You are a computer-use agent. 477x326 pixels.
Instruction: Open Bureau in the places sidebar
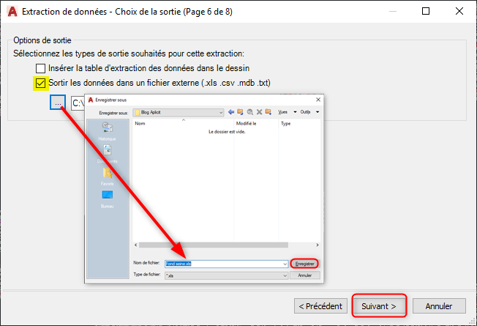(x=107, y=199)
